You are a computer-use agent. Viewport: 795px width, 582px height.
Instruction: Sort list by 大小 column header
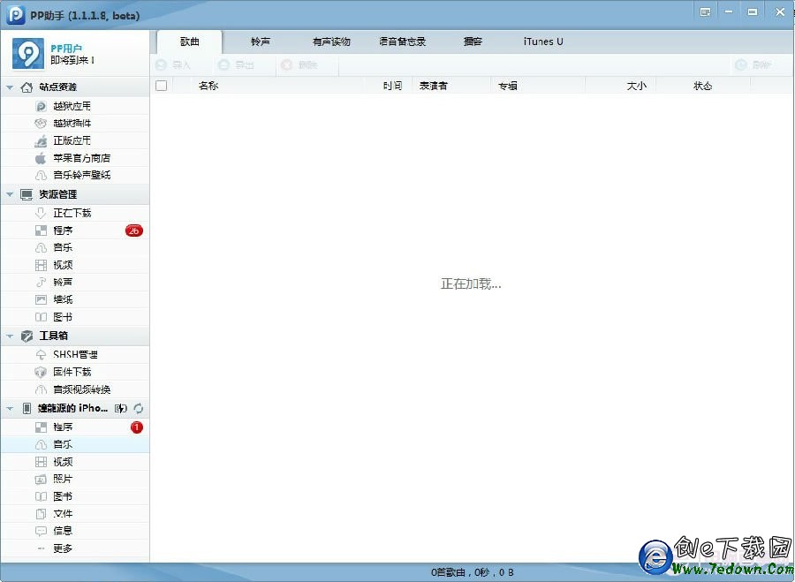click(636, 86)
